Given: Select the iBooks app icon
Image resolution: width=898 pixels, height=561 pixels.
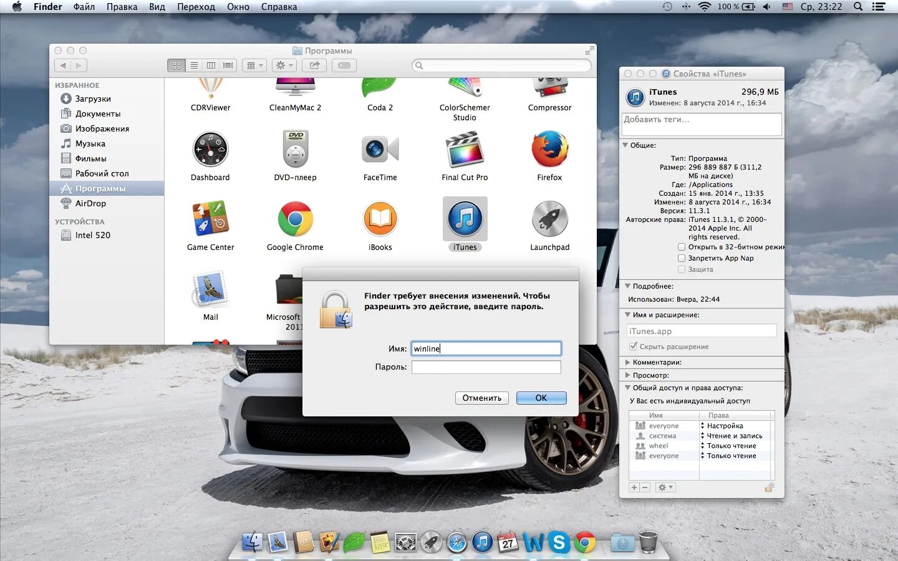Looking at the screenshot, I should [x=380, y=219].
